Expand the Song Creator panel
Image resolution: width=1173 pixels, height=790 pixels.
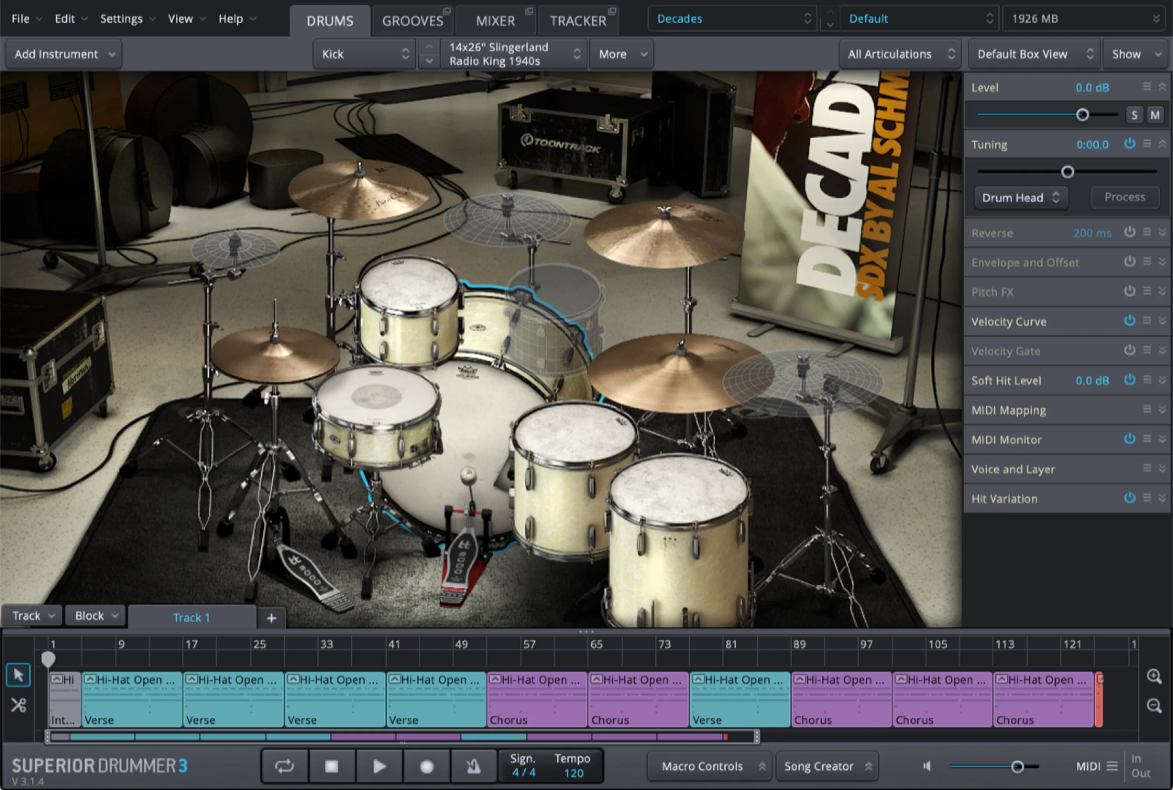827,766
